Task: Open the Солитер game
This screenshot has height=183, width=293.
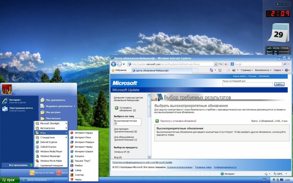Action: point(84,175)
